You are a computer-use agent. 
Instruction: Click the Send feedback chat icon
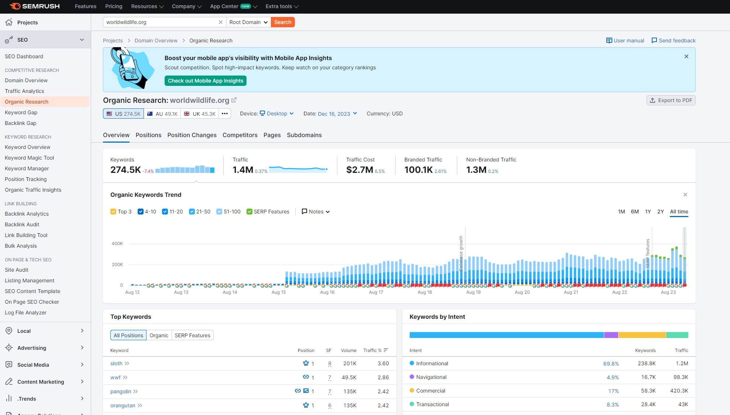click(654, 41)
